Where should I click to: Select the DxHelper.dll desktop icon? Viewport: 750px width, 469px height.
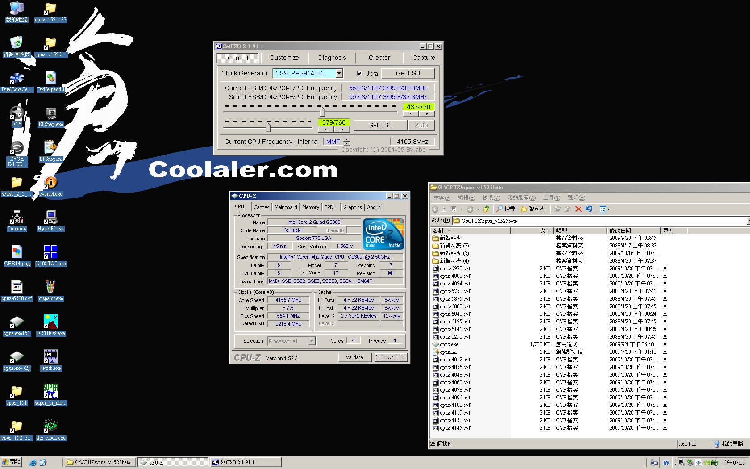(x=50, y=81)
